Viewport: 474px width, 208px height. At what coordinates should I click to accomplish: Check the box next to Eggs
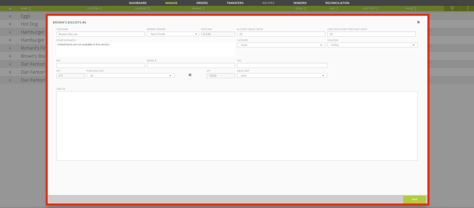[10, 16]
